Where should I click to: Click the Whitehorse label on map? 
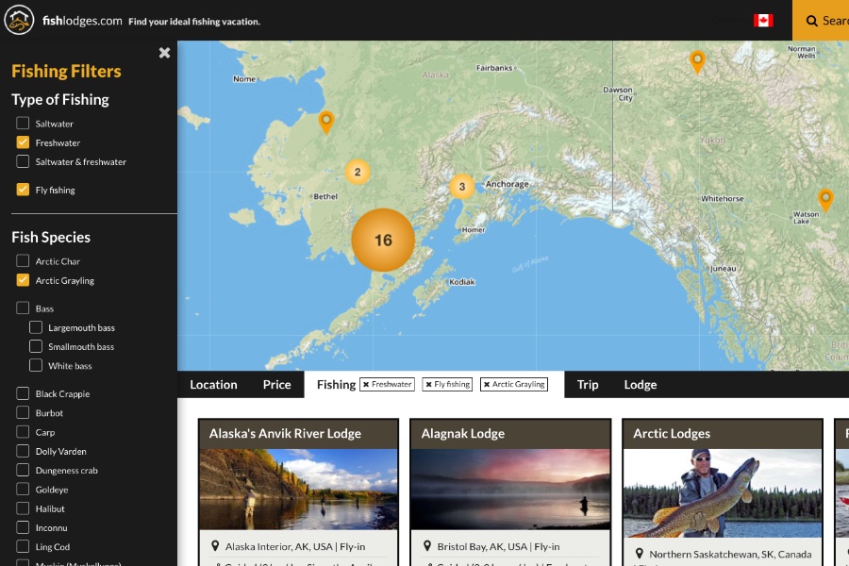point(723,199)
